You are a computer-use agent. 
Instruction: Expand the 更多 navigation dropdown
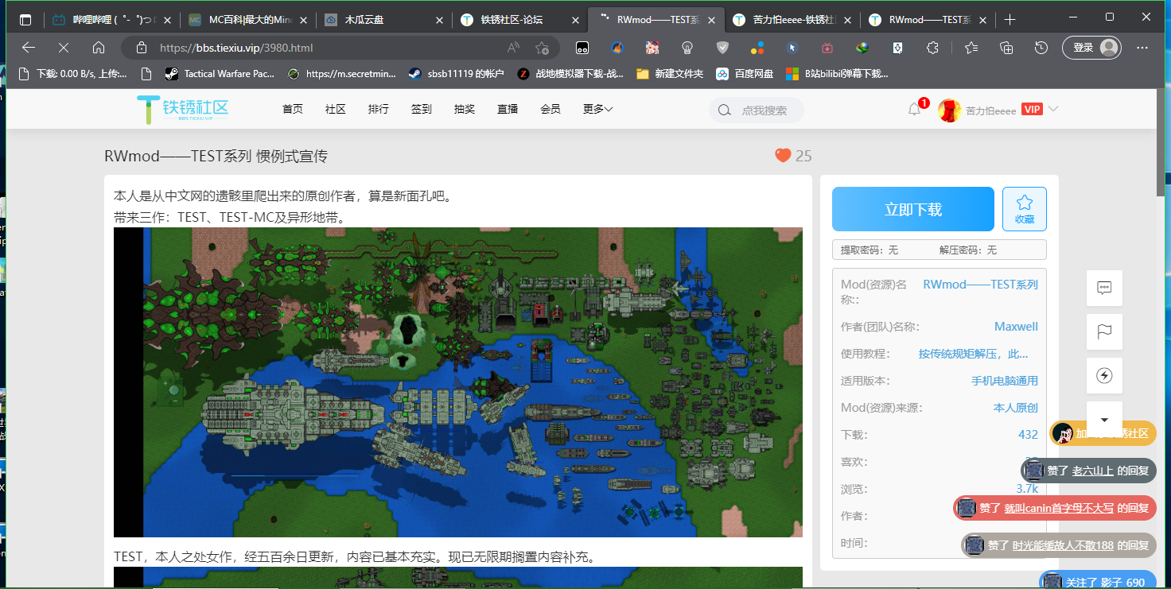[x=597, y=110]
